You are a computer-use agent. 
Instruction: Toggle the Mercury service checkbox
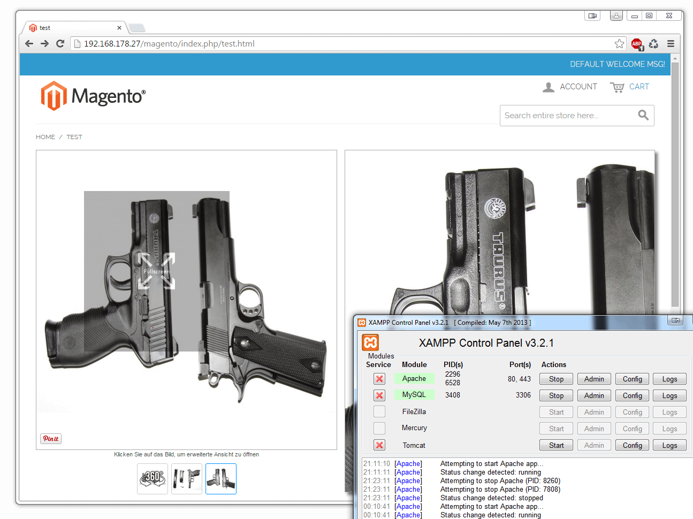click(379, 428)
